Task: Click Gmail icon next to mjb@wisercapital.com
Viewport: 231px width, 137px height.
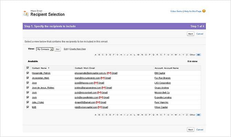Action: click(100, 107)
